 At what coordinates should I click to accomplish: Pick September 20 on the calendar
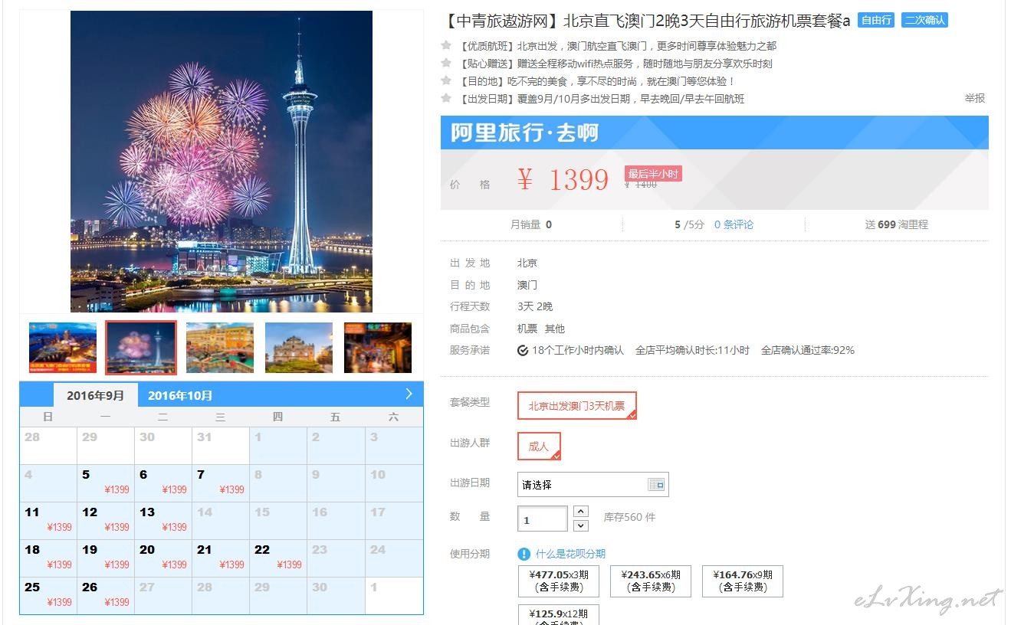[x=163, y=558]
